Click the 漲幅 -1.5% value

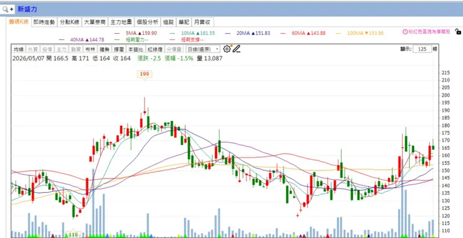point(179,58)
